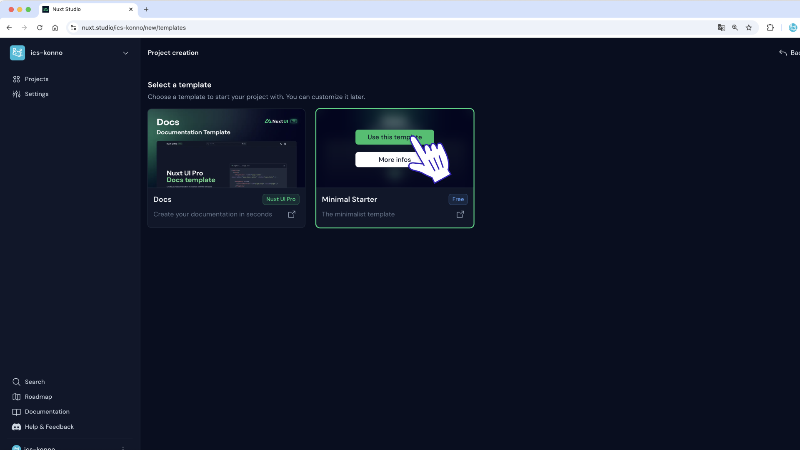Screen dimensions: 800x450
Task: Click the Free badge on Minimal Starter
Action: click(x=458, y=199)
